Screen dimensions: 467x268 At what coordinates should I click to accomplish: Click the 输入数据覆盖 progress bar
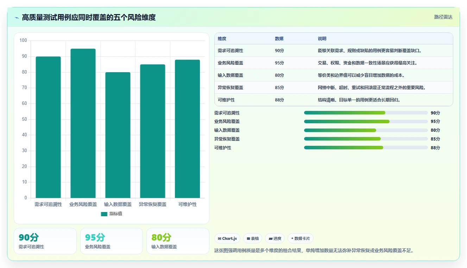click(366, 130)
